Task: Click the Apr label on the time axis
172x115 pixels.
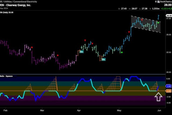Action: pyautogui.click(x=79, y=110)
